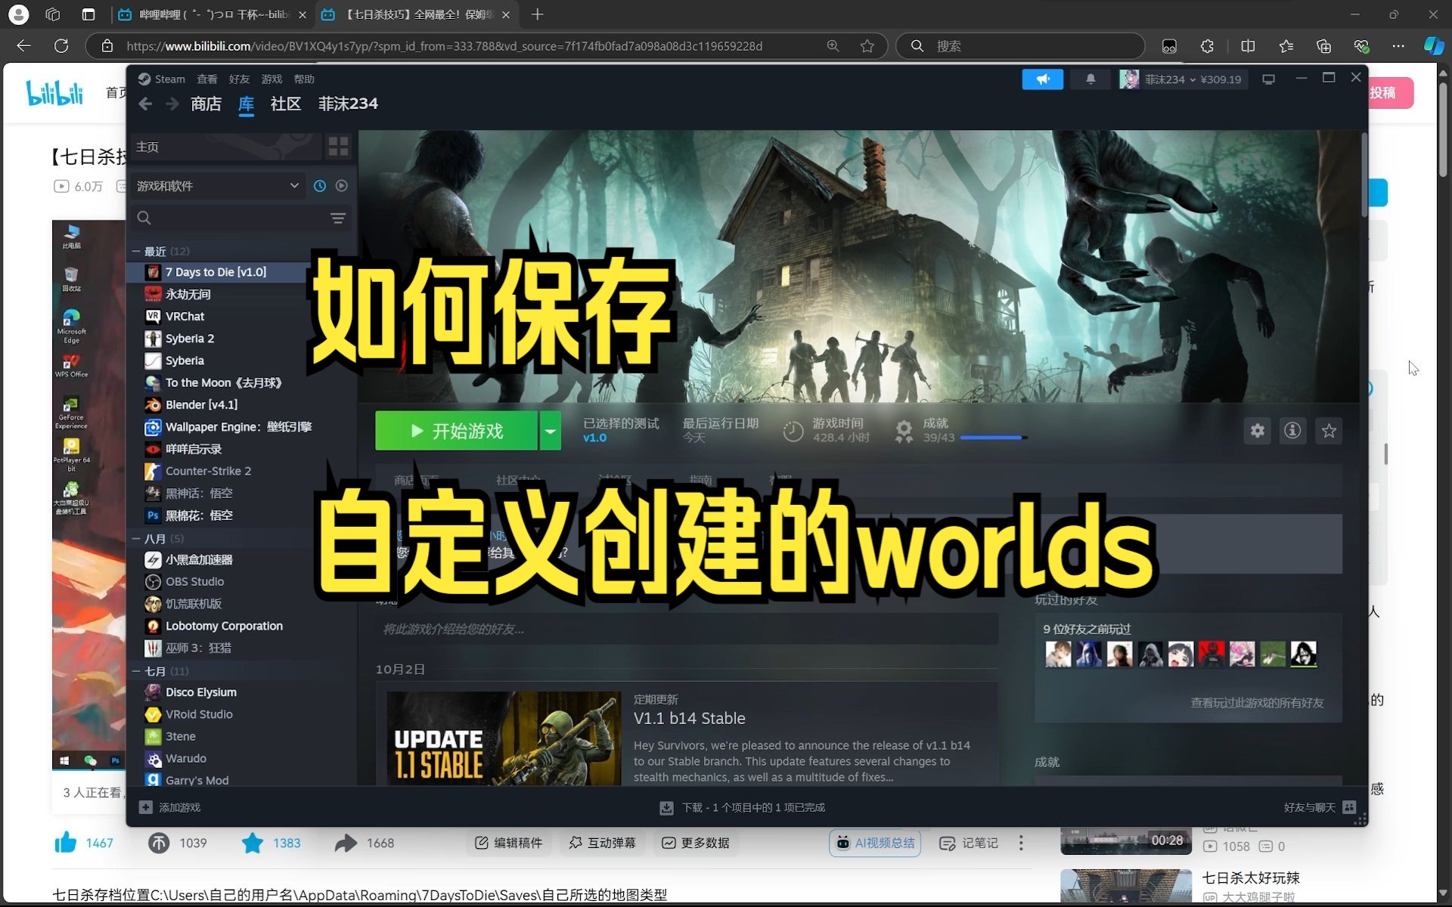Favorite the Bilibili video star icon
Screen dimensions: 1452x907
click(x=252, y=843)
